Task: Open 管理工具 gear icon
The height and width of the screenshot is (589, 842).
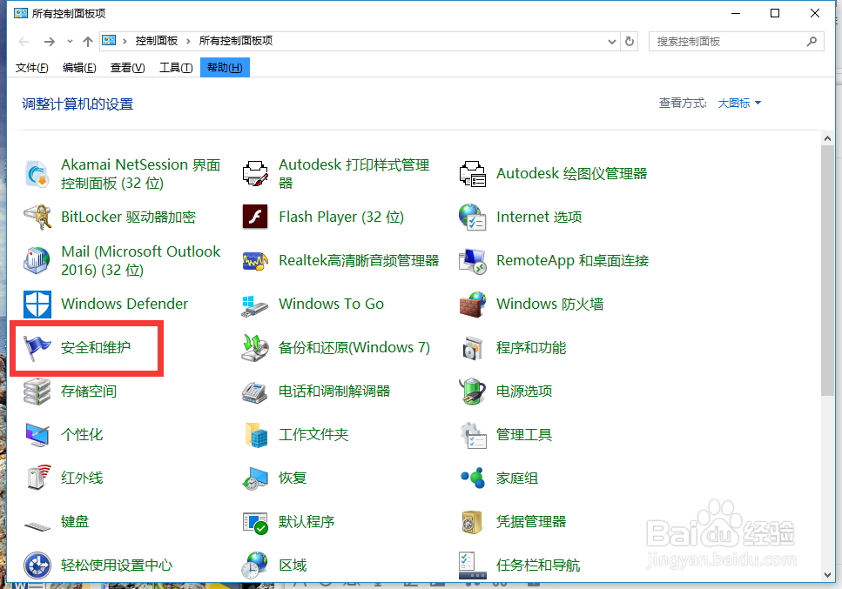Action: click(473, 434)
